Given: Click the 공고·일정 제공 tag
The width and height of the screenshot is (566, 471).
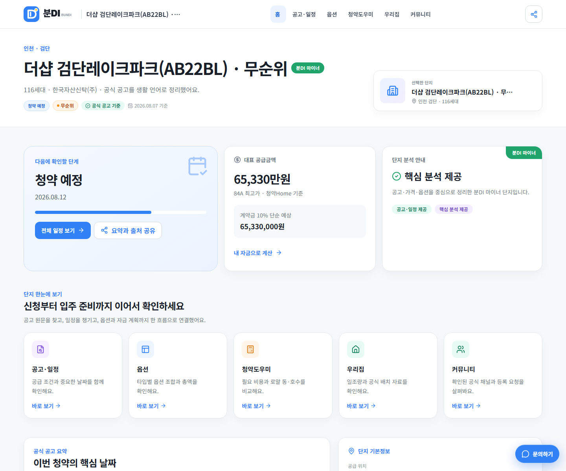Looking at the screenshot, I should click(412, 209).
